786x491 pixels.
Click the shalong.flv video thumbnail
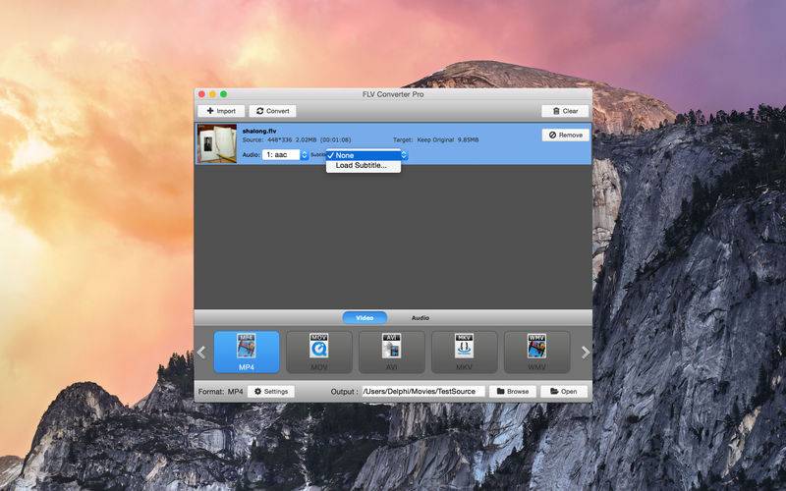pyautogui.click(x=217, y=143)
